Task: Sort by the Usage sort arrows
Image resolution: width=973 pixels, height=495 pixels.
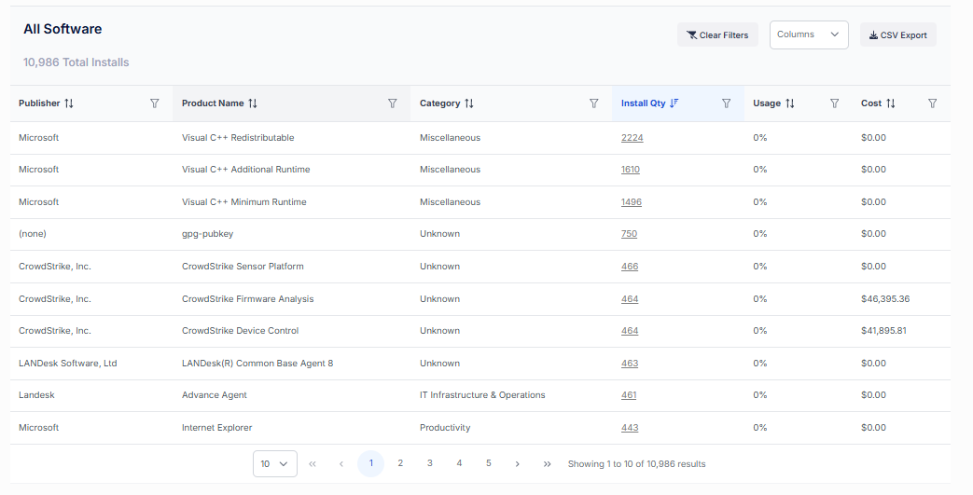Action: coord(790,103)
